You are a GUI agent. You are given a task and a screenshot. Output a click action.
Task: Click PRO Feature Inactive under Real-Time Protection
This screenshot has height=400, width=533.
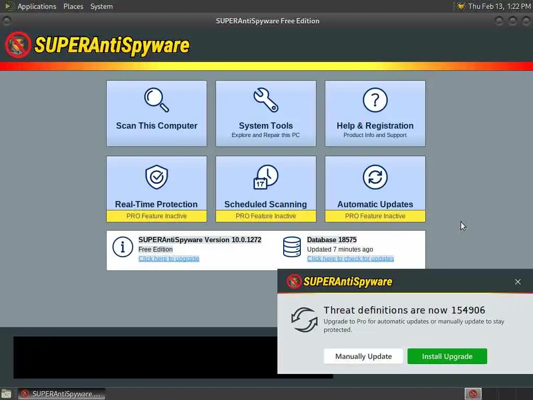157,216
